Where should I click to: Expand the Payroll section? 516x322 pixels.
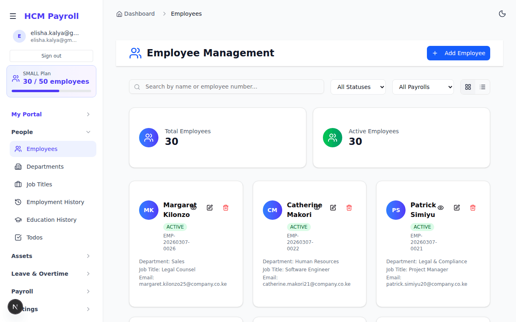51,291
